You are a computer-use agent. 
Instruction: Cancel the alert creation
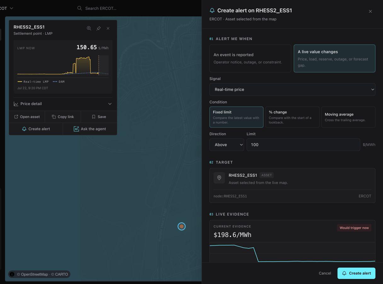(325, 273)
